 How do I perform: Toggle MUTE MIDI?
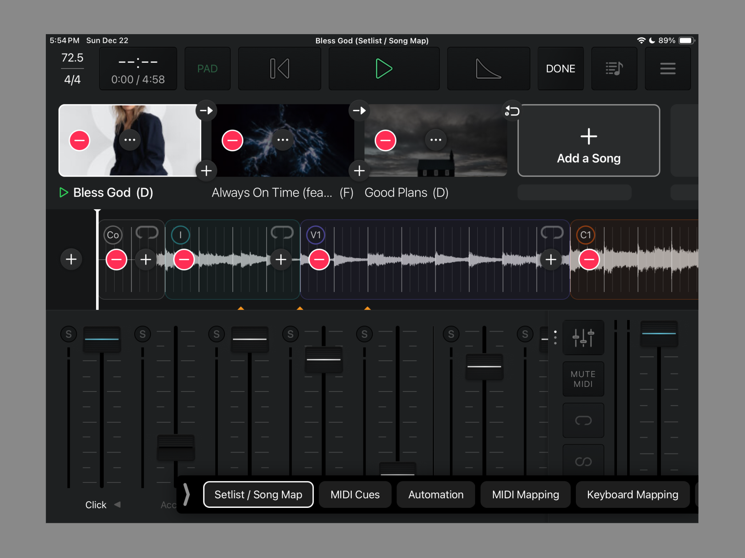(583, 379)
